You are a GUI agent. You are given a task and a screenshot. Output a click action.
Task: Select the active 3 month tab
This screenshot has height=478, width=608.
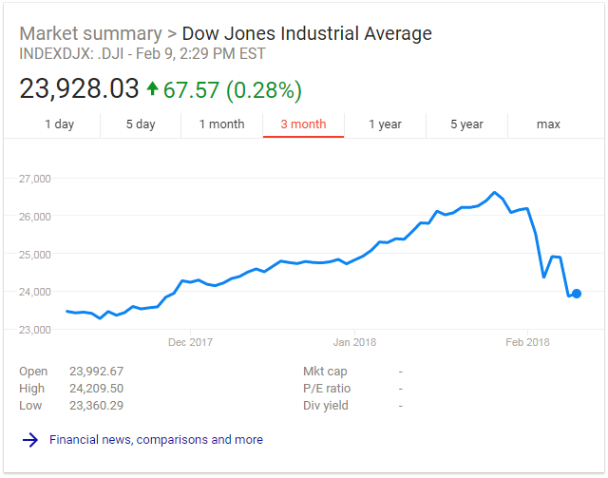tap(303, 124)
